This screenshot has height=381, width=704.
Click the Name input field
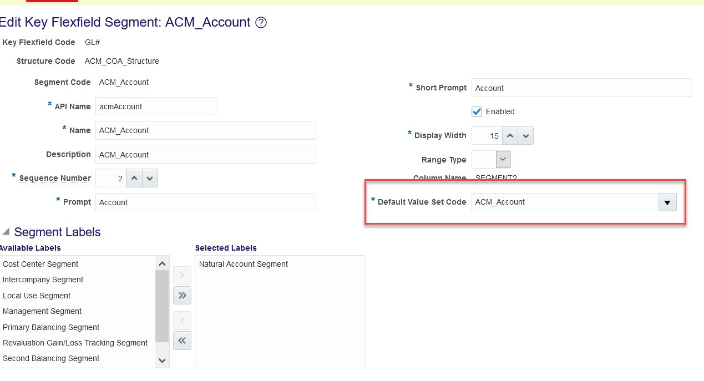206,130
